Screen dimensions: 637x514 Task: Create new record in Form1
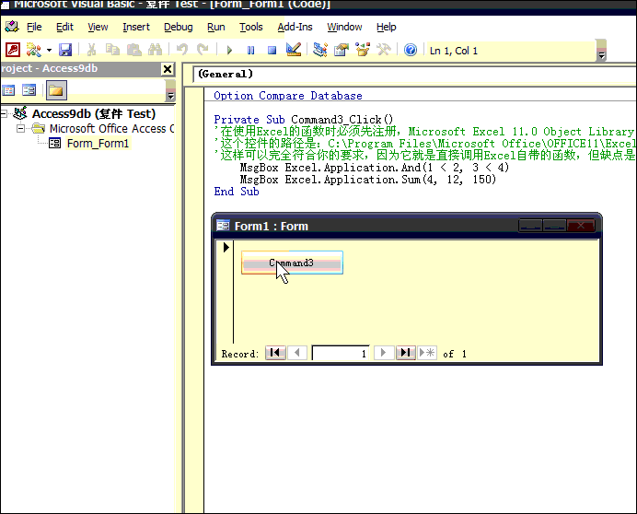pyautogui.click(x=427, y=353)
